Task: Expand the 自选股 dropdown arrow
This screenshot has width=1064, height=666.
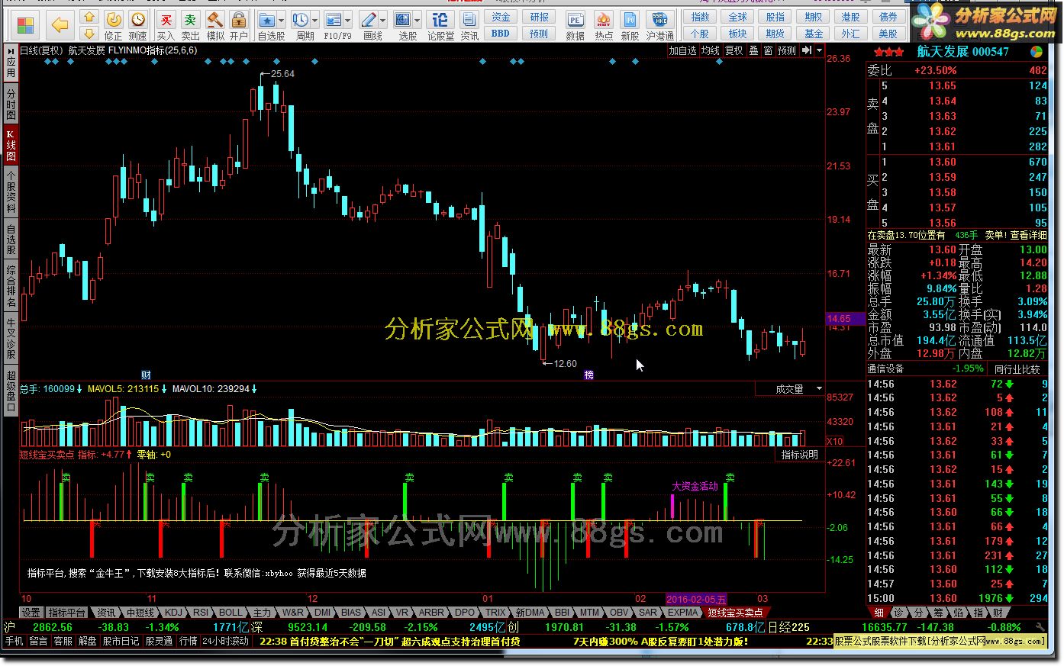Action: (x=281, y=21)
